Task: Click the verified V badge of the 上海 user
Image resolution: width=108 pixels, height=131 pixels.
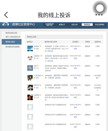Action: pos(40,95)
